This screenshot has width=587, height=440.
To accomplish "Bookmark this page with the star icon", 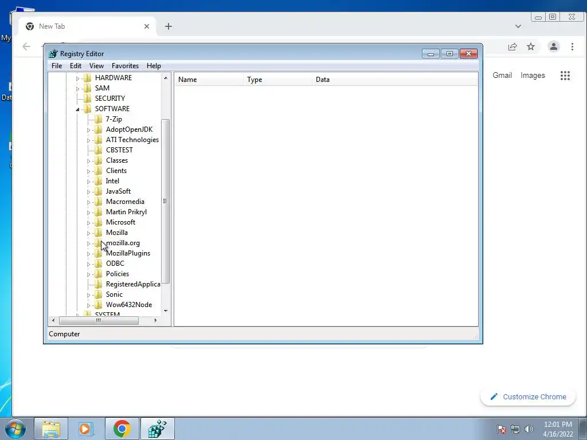I will 531,46.
